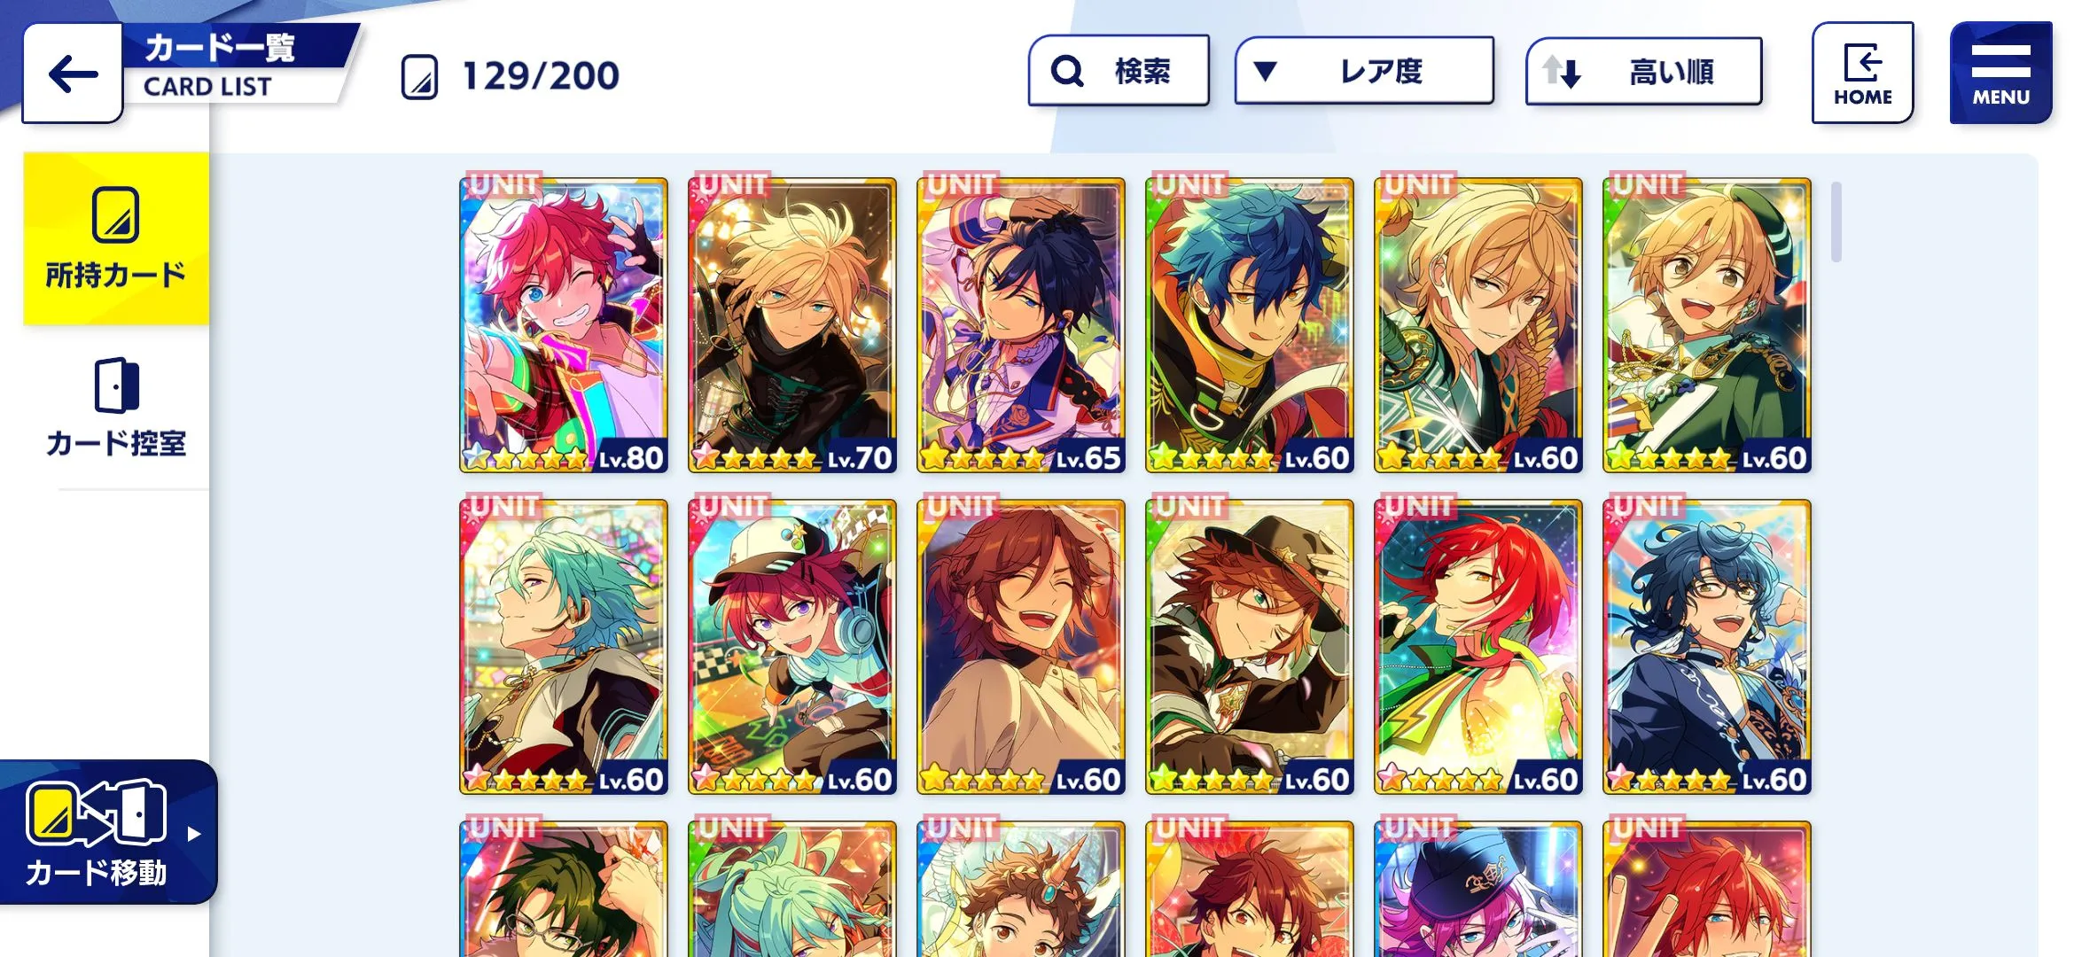Select the glasses-wearing blue-haired character card
Image resolution: width=2074 pixels, height=957 pixels.
tap(1707, 647)
